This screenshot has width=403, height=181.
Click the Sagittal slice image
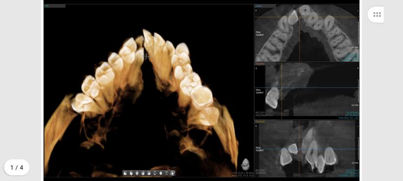click(x=307, y=91)
